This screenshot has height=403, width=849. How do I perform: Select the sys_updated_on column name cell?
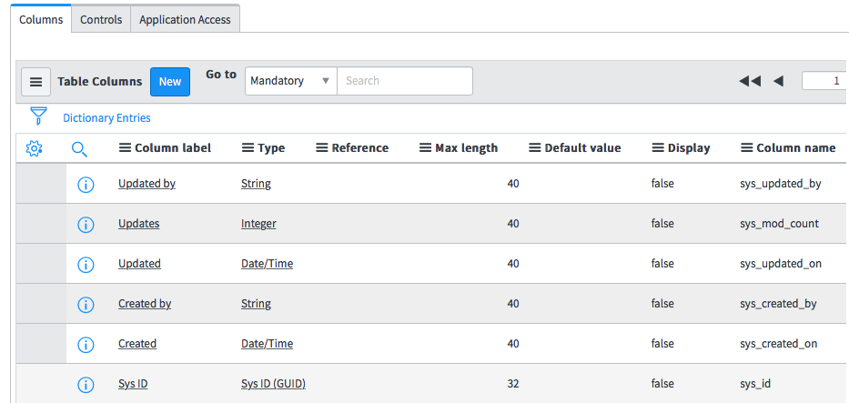pos(781,264)
